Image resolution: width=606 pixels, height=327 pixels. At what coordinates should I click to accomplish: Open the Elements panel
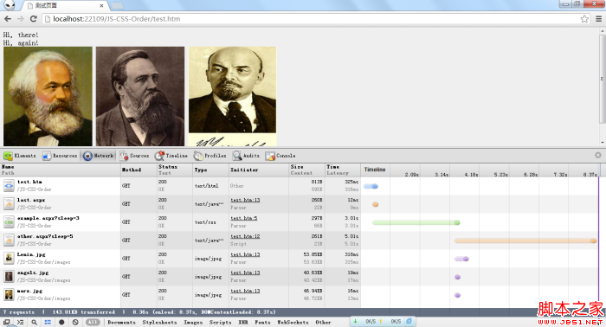pos(20,156)
